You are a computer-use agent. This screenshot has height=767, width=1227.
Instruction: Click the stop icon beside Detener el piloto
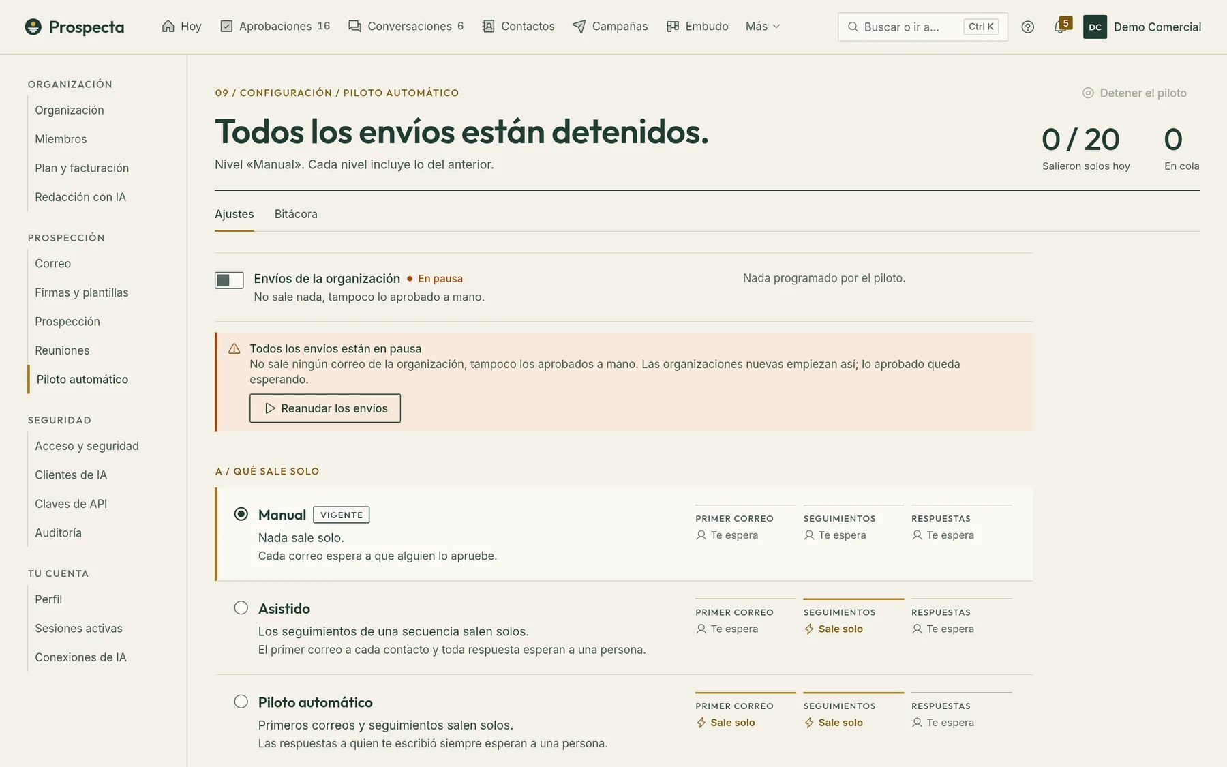tap(1088, 93)
